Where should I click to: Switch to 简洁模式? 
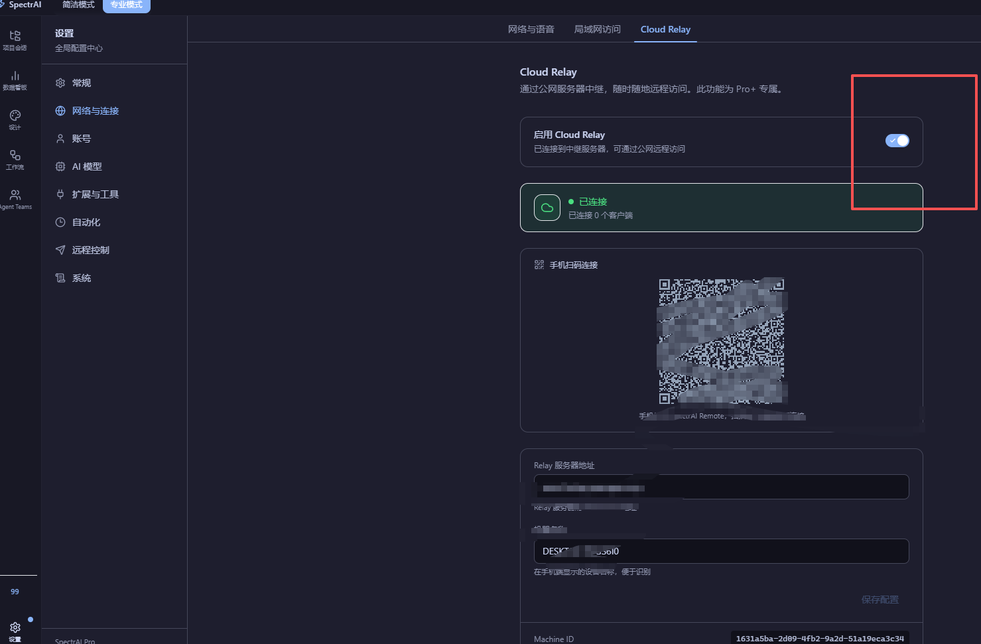[x=78, y=5]
